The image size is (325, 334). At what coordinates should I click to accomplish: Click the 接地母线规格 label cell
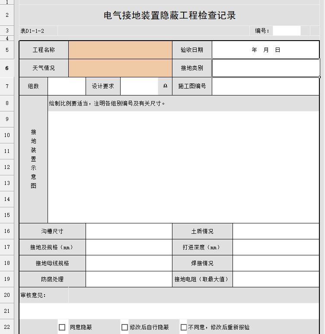click(x=52, y=263)
